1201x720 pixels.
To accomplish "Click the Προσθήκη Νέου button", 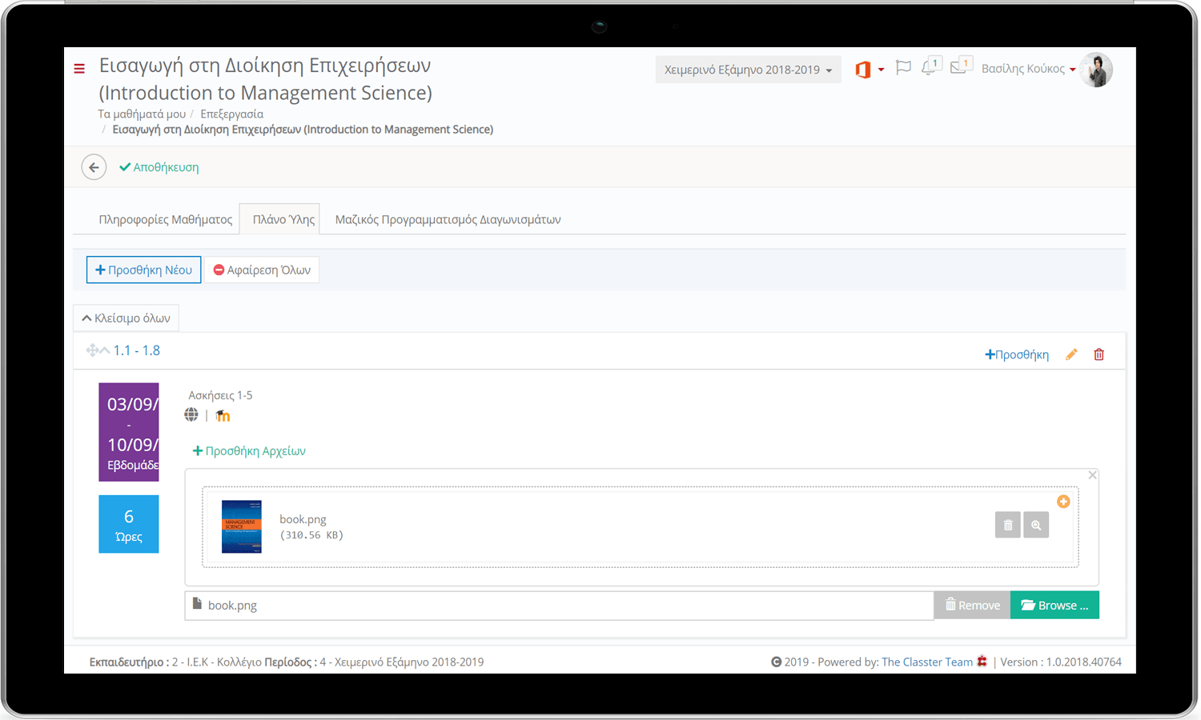I will (143, 270).
